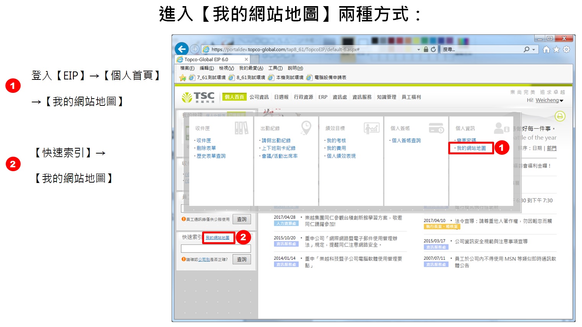The width and height of the screenshot is (582, 327).
Task: Click the 查詢 button under 快速索引
Action: (x=242, y=259)
